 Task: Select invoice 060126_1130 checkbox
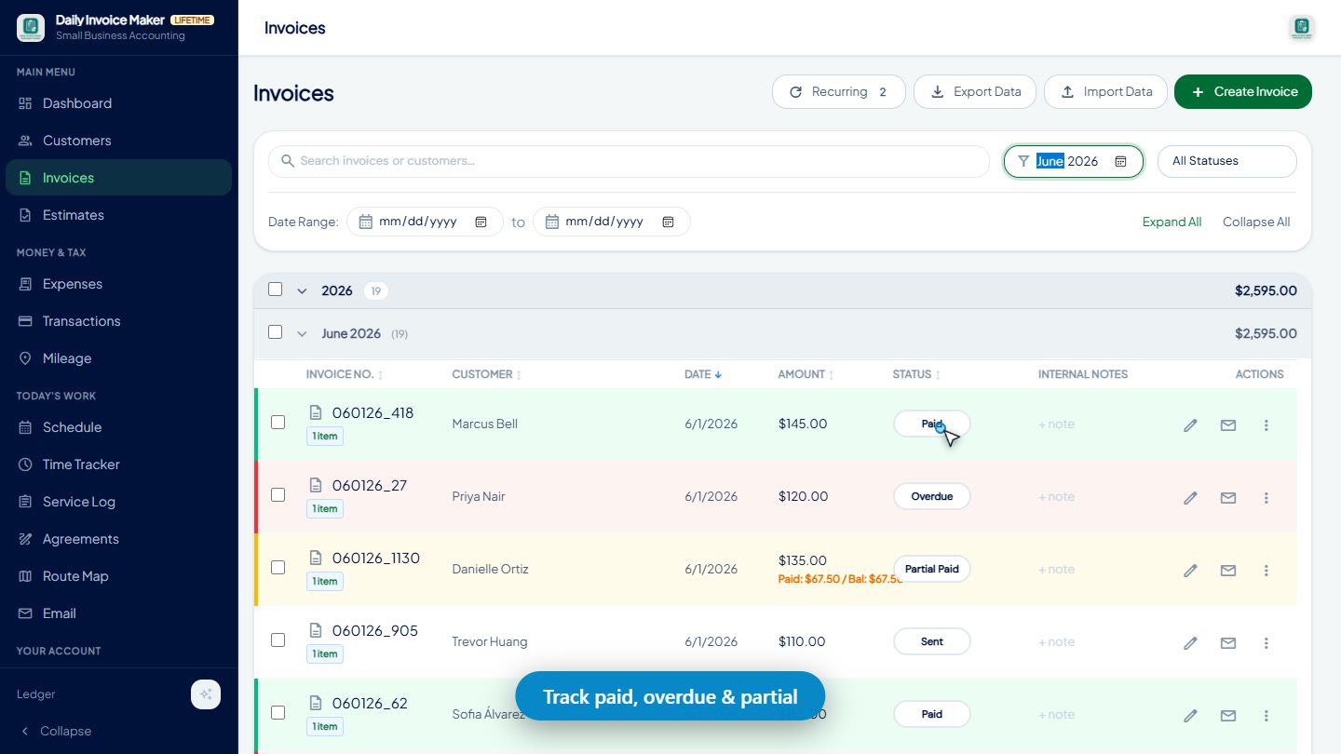click(x=278, y=568)
